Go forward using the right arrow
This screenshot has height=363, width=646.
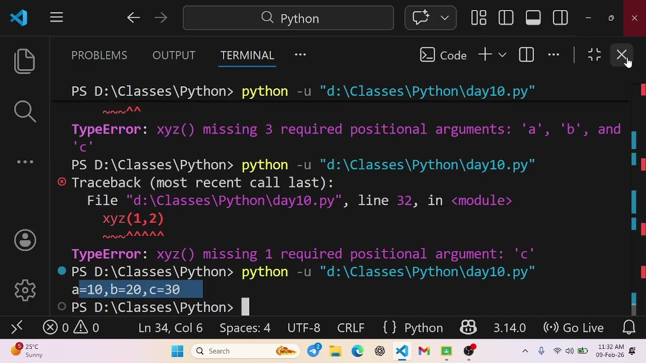[x=160, y=18]
